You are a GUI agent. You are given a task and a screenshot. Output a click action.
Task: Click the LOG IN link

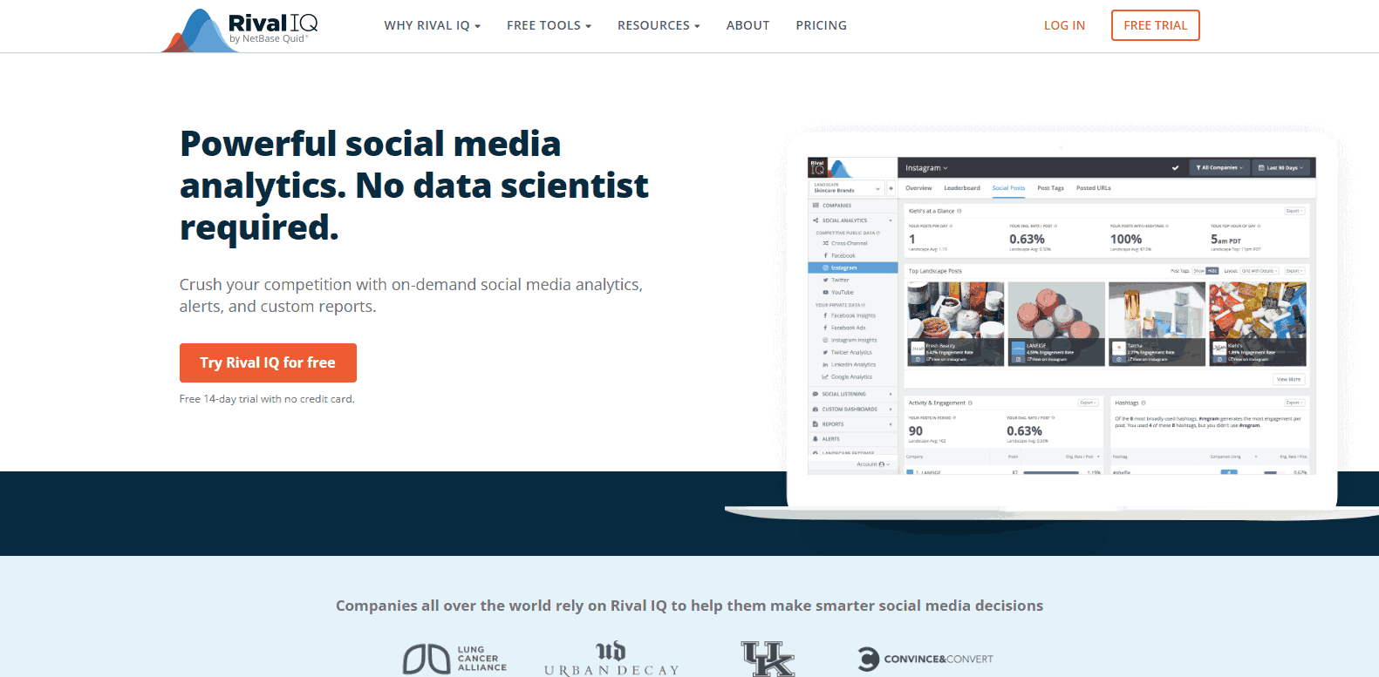(1064, 25)
